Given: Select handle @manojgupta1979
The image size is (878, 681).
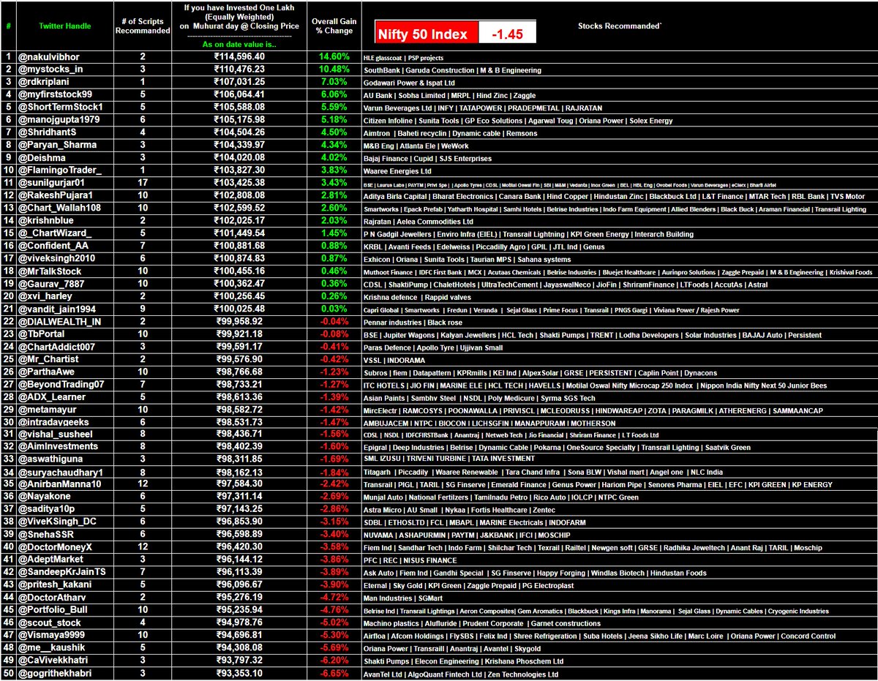Looking at the screenshot, I should pos(59,120).
